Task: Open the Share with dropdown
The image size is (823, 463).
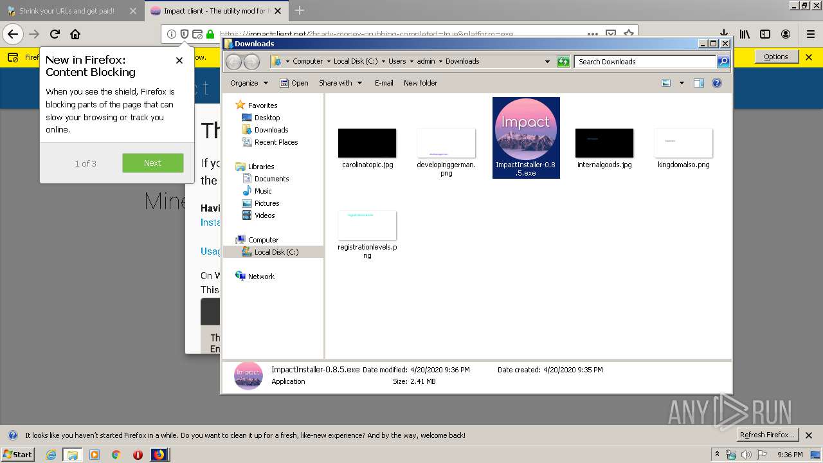Action: (x=341, y=83)
